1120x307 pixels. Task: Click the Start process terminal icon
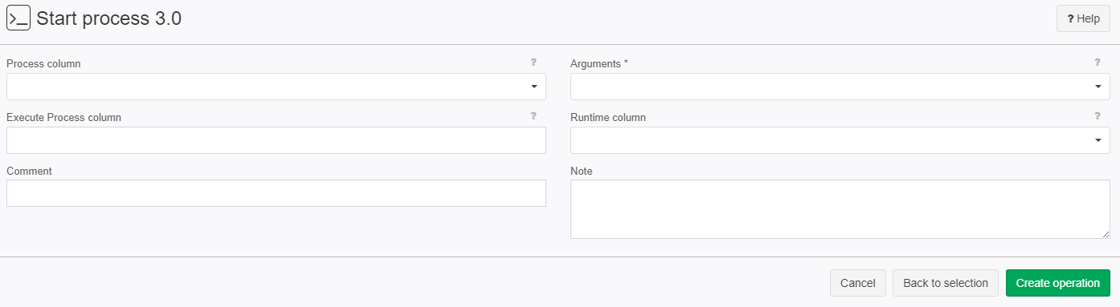point(18,18)
